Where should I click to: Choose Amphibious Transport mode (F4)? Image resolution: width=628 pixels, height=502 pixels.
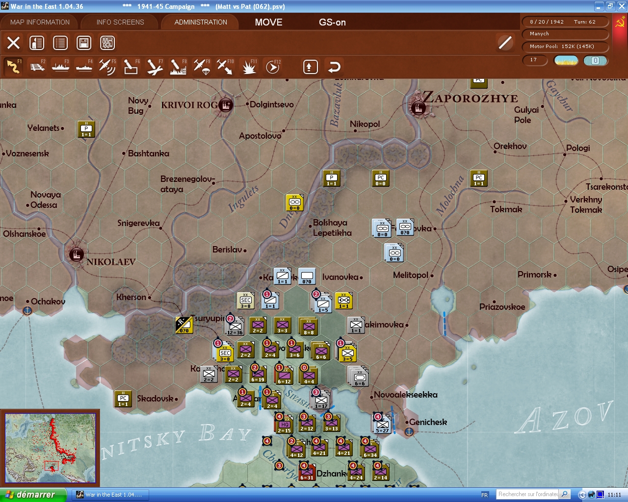point(84,67)
